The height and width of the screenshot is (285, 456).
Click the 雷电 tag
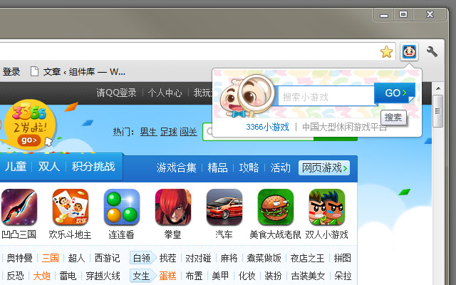pos(68,276)
